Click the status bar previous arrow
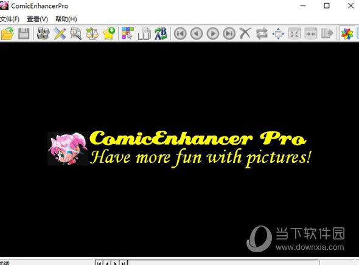The width and height of the screenshot is (359, 265). tap(107, 263)
